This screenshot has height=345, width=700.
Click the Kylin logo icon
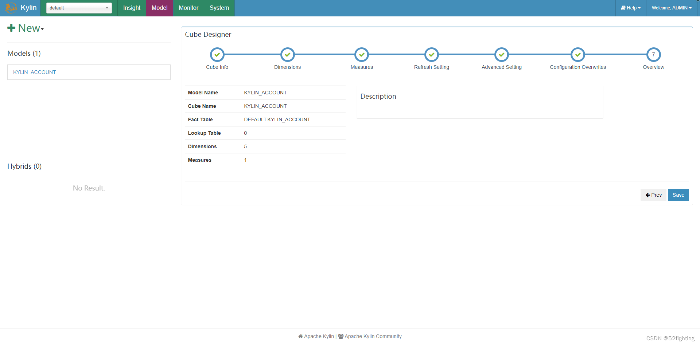pos(11,8)
